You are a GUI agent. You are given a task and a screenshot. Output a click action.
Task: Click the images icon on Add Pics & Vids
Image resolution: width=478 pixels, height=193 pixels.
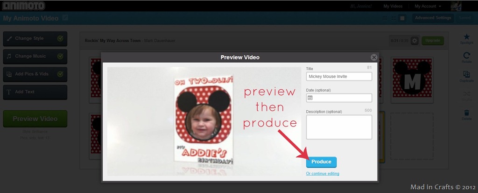pos(9,74)
